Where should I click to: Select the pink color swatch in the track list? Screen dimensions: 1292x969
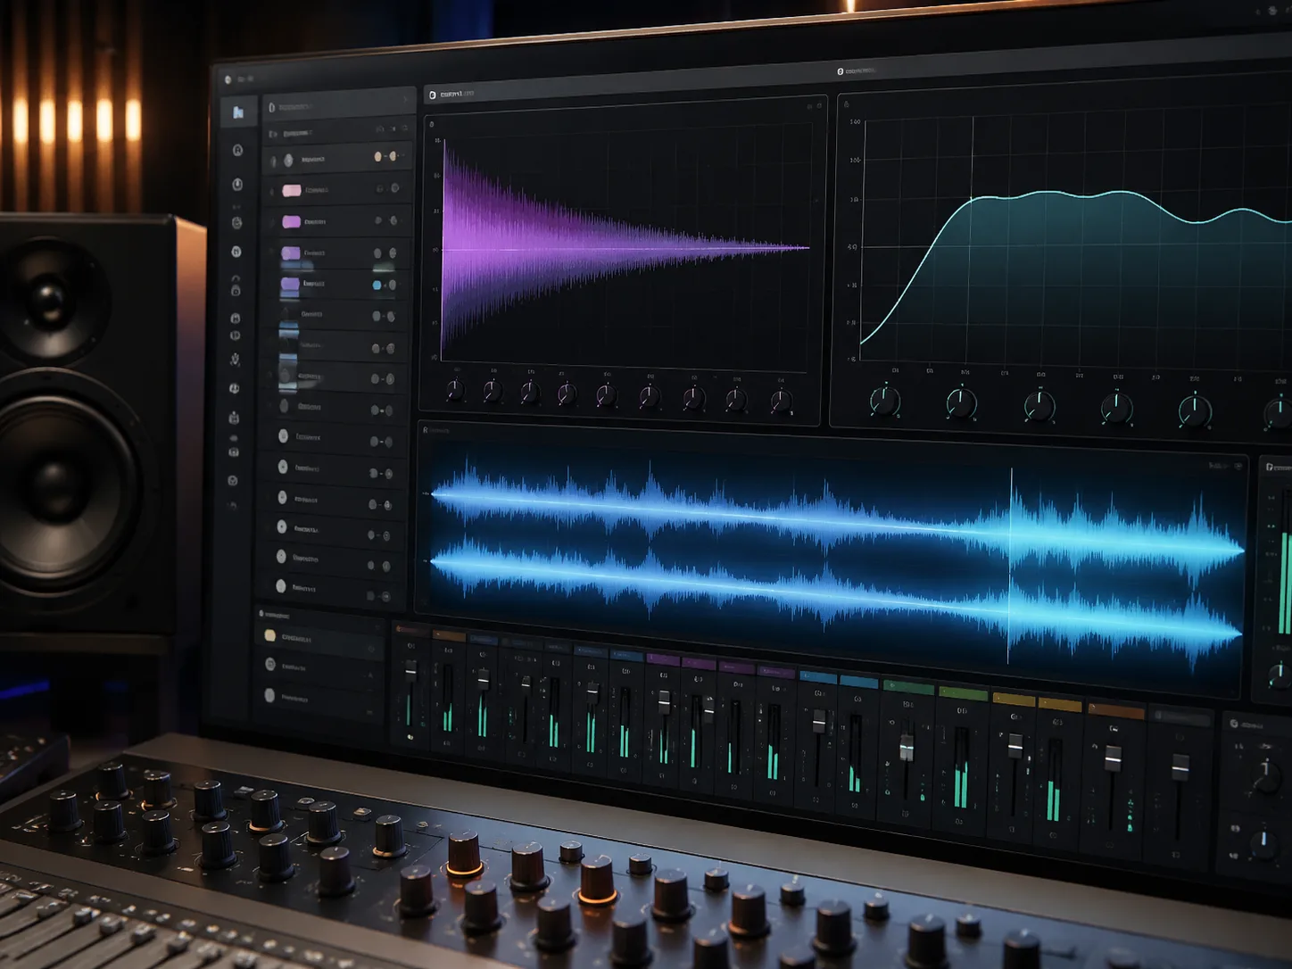coord(292,190)
